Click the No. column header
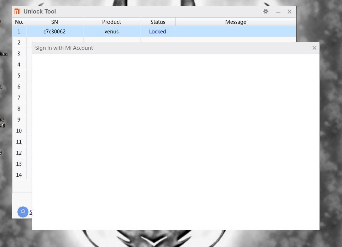The width and height of the screenshot is (342, 247). point(19,22)
